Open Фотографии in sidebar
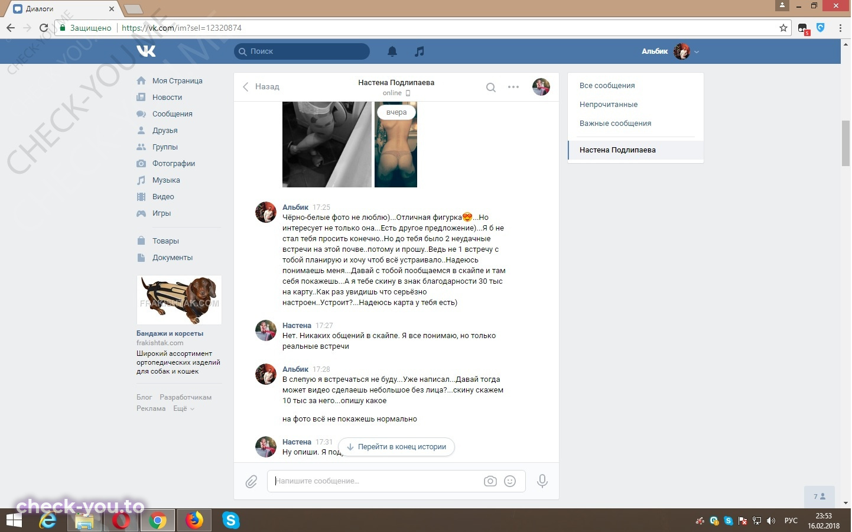The height and width of the screenshot is (532, 852). click(174, 164)
